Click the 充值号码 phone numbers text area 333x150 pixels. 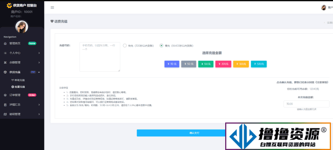point(100,57)
